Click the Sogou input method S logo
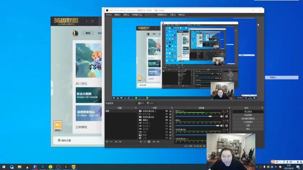 tap(273, 162)
